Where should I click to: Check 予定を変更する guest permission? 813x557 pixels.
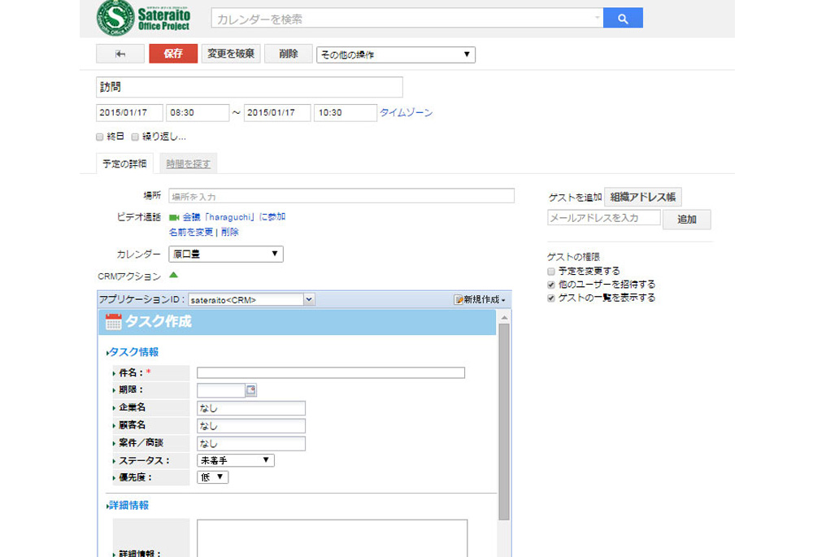pos(551,271)
